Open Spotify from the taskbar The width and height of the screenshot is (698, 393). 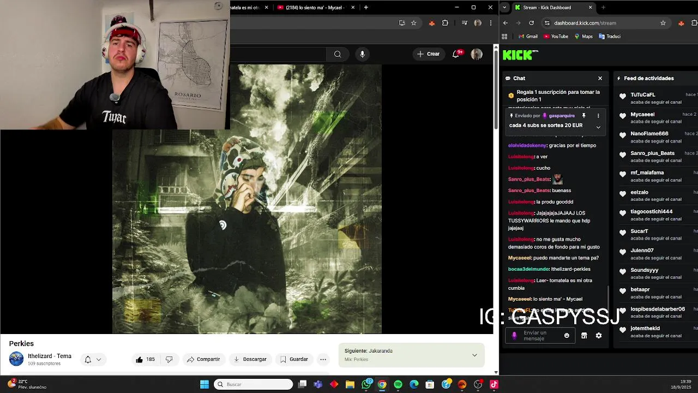click(x=398, y=384)
